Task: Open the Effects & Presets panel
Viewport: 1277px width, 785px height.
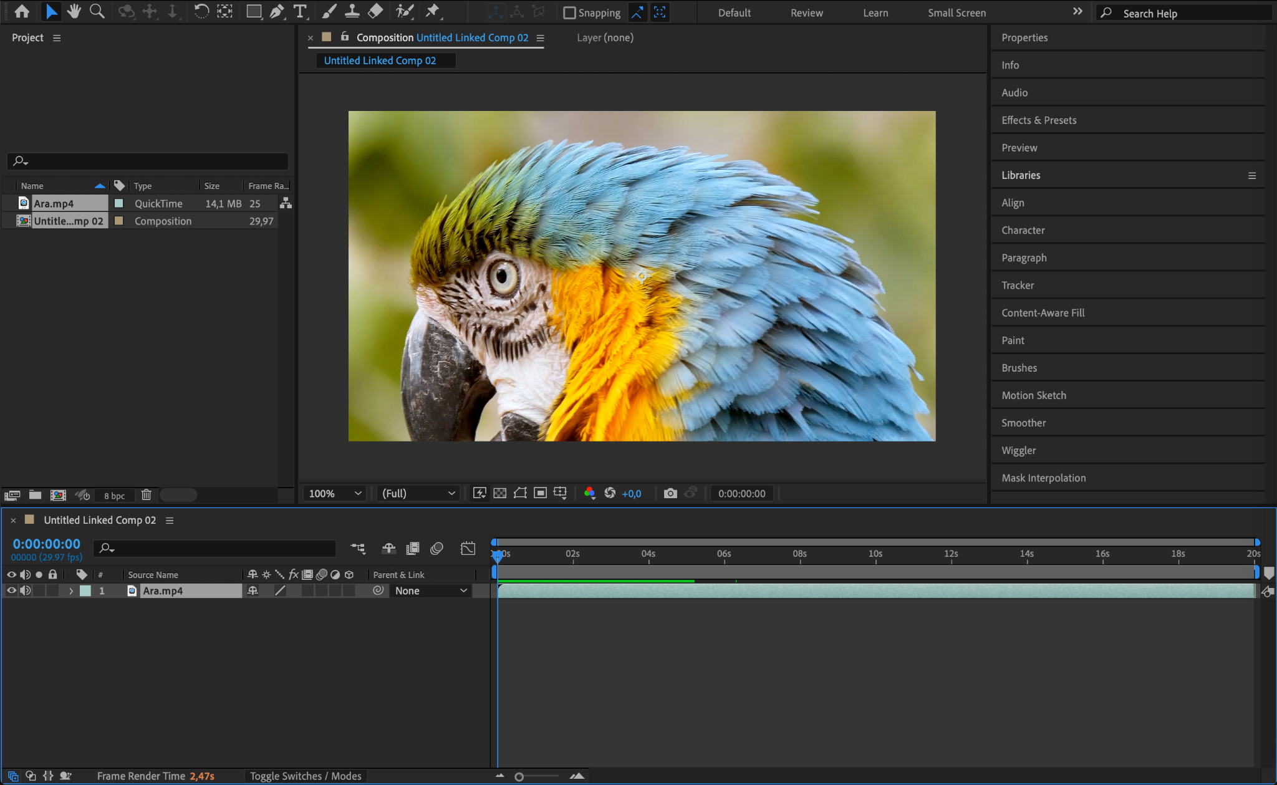Action: coord(1039,120)
